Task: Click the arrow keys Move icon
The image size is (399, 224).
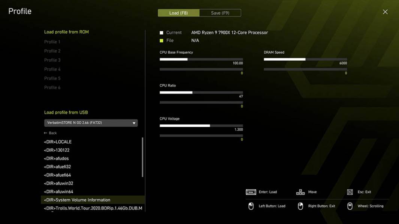Action: [300, 192]
